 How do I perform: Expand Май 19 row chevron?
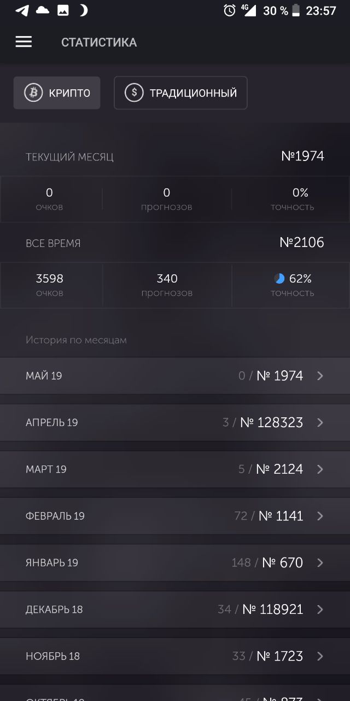(320, 376)
